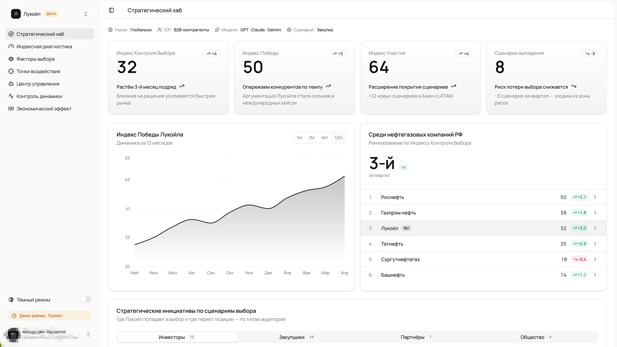617x347 pixels.
Task: Navigate to Точки воздействия
Action: (50, 71)
